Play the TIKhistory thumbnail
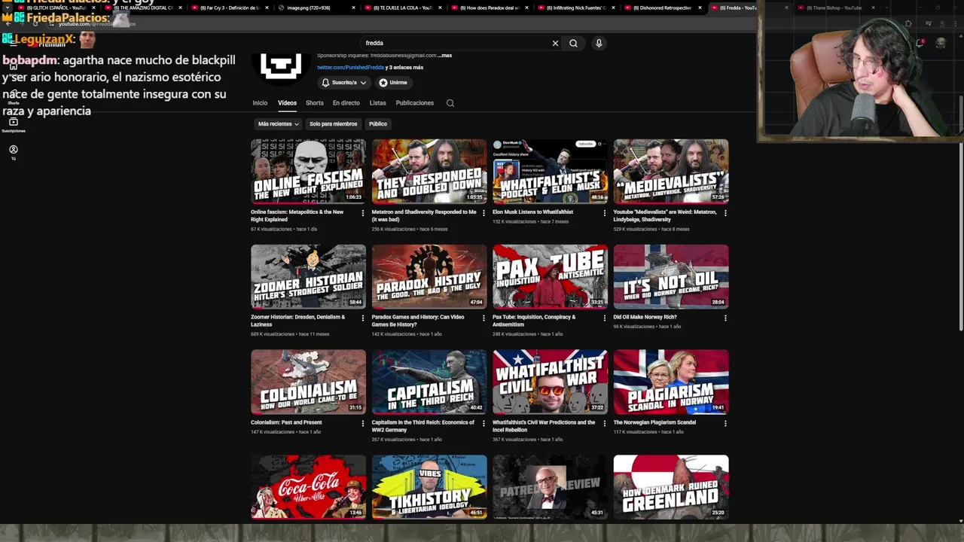 (x=429, y=487)
